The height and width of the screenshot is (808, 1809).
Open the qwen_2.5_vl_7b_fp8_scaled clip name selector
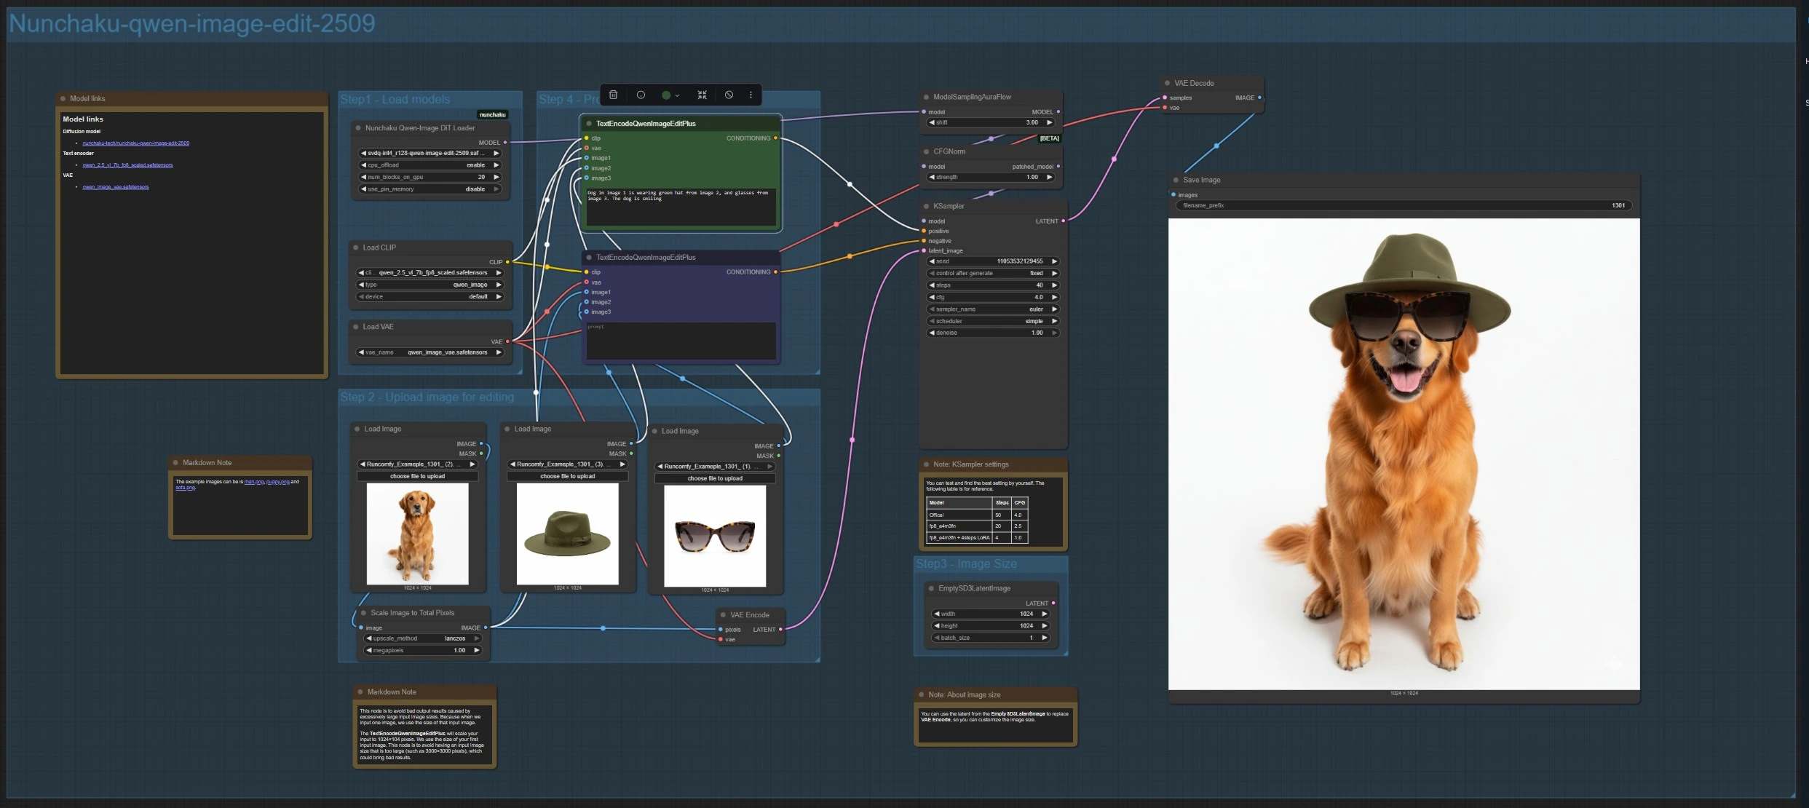point(430,273)
